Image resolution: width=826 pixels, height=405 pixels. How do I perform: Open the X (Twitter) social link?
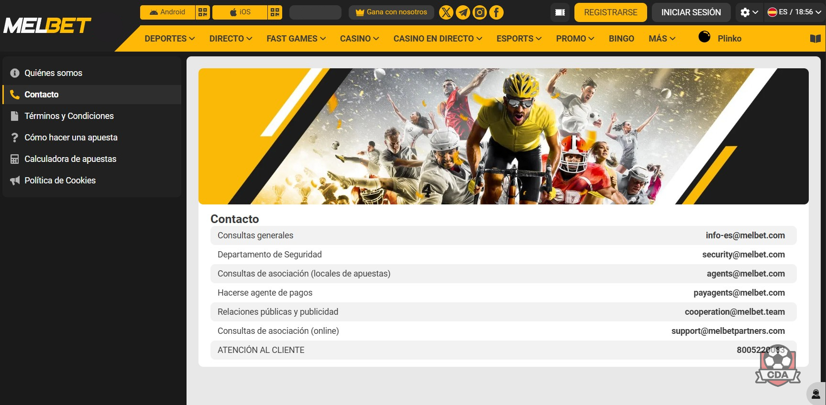446,12
